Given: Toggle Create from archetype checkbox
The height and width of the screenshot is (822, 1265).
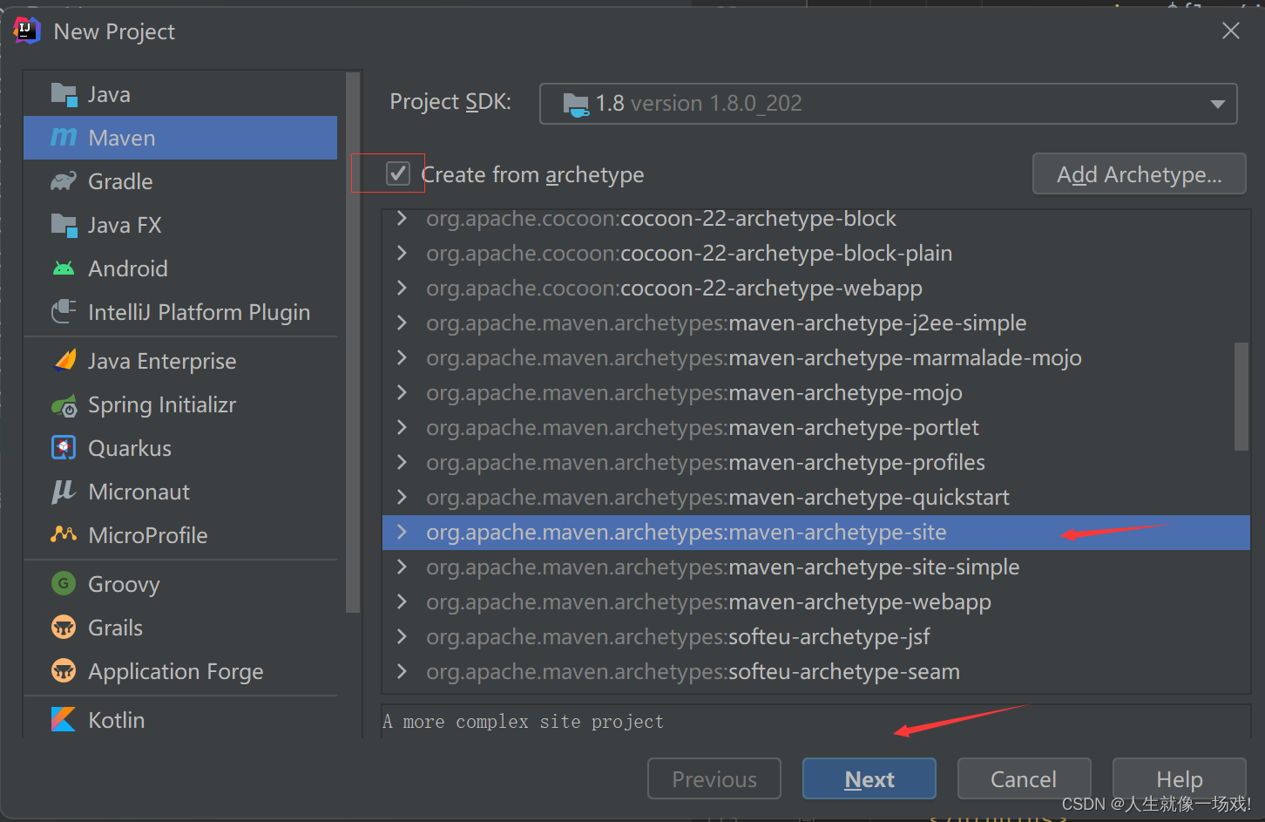Looking at the screenshot, I should click(x=398, y=173).
